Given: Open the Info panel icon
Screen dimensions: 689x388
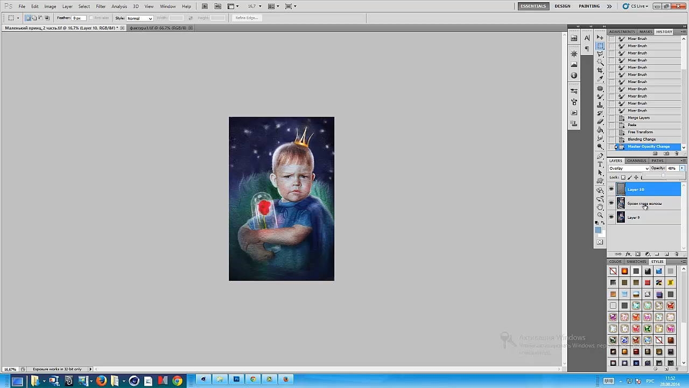Looking at the screenshot, I should 574,75.
